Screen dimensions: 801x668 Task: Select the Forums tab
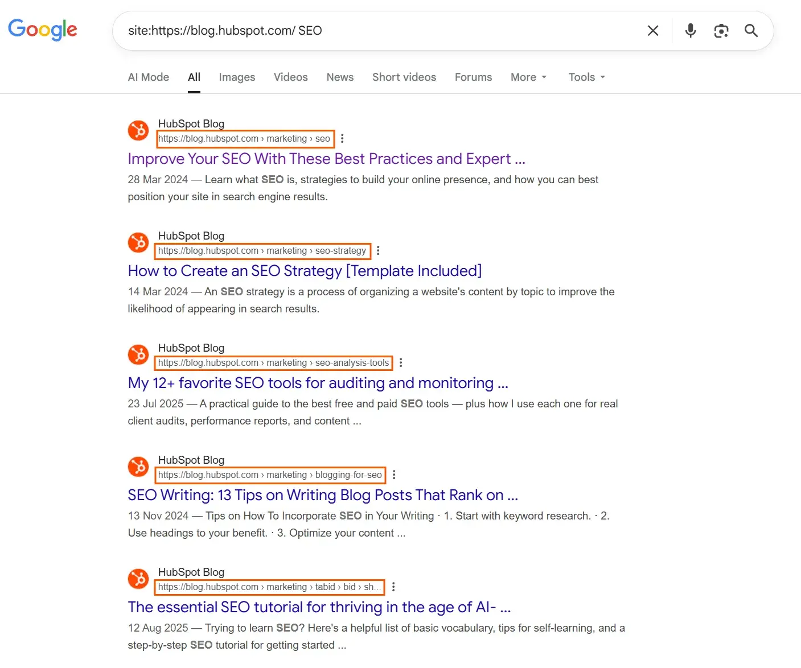point(473,77)
